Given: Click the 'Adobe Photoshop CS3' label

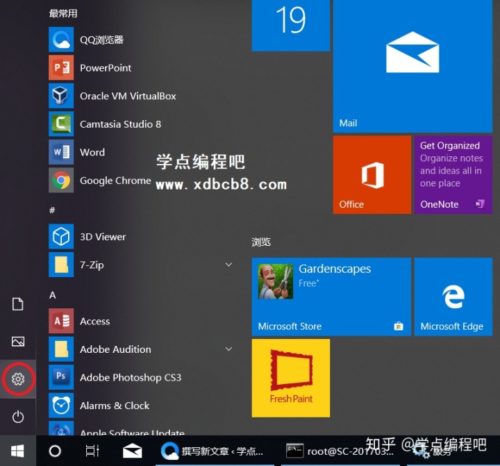Looking at the screenshot, I should point(131,378).
